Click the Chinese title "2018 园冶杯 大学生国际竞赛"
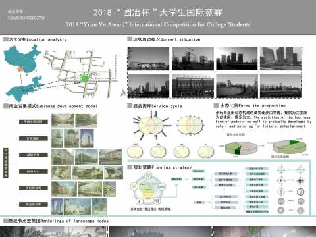The image size is (316, 237). tap(158, 13)
